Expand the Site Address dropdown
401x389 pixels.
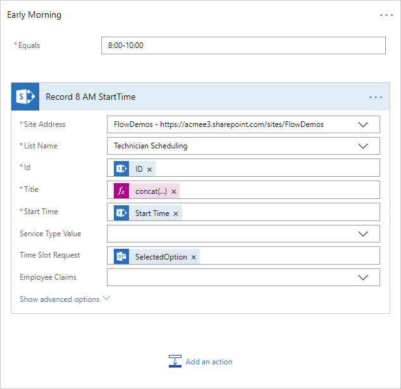[363, 124]
